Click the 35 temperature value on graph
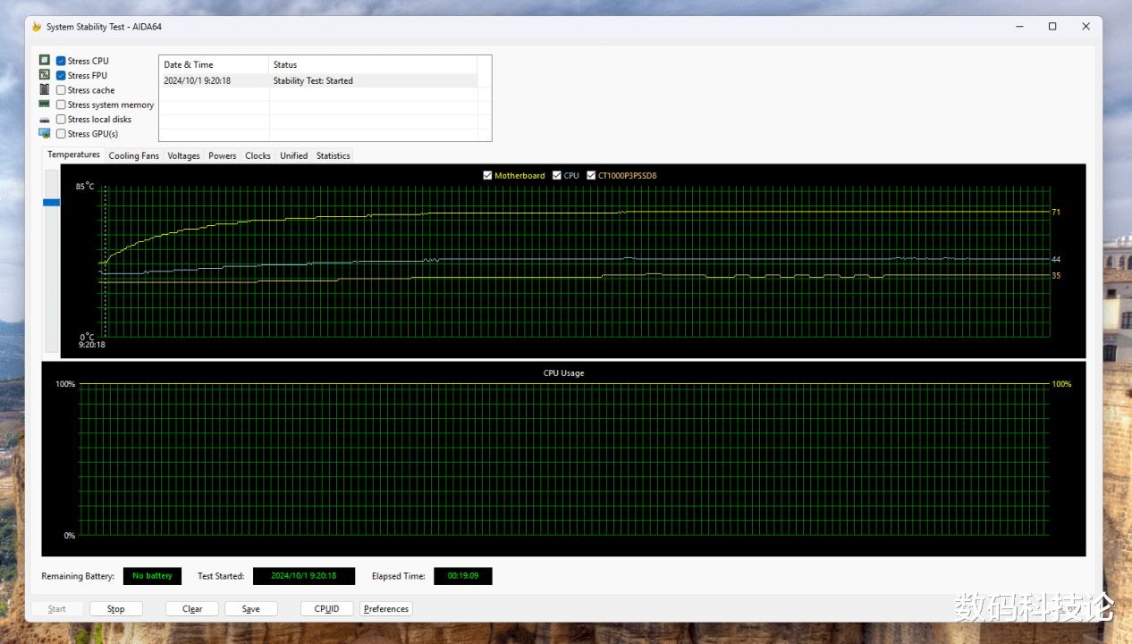 [x=1056, y=275]
